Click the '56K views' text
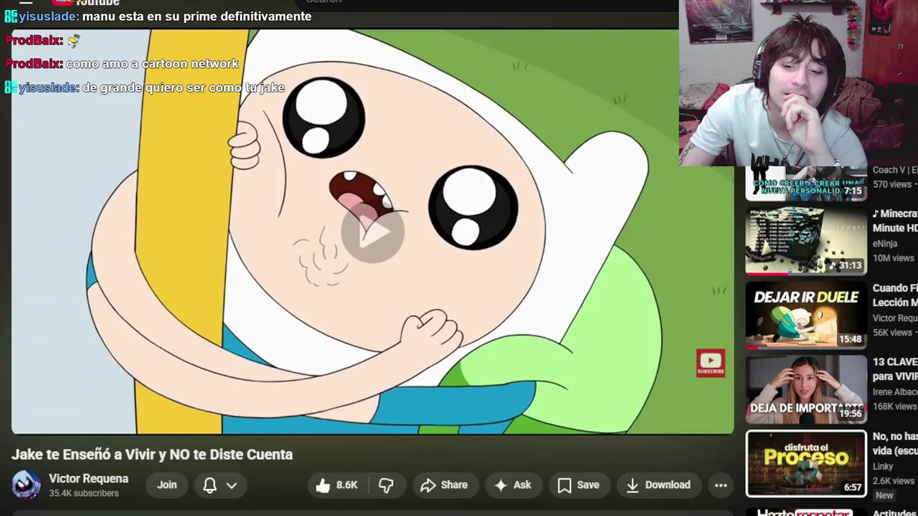This screenshot has height=516, width=918. click(892, 333)
